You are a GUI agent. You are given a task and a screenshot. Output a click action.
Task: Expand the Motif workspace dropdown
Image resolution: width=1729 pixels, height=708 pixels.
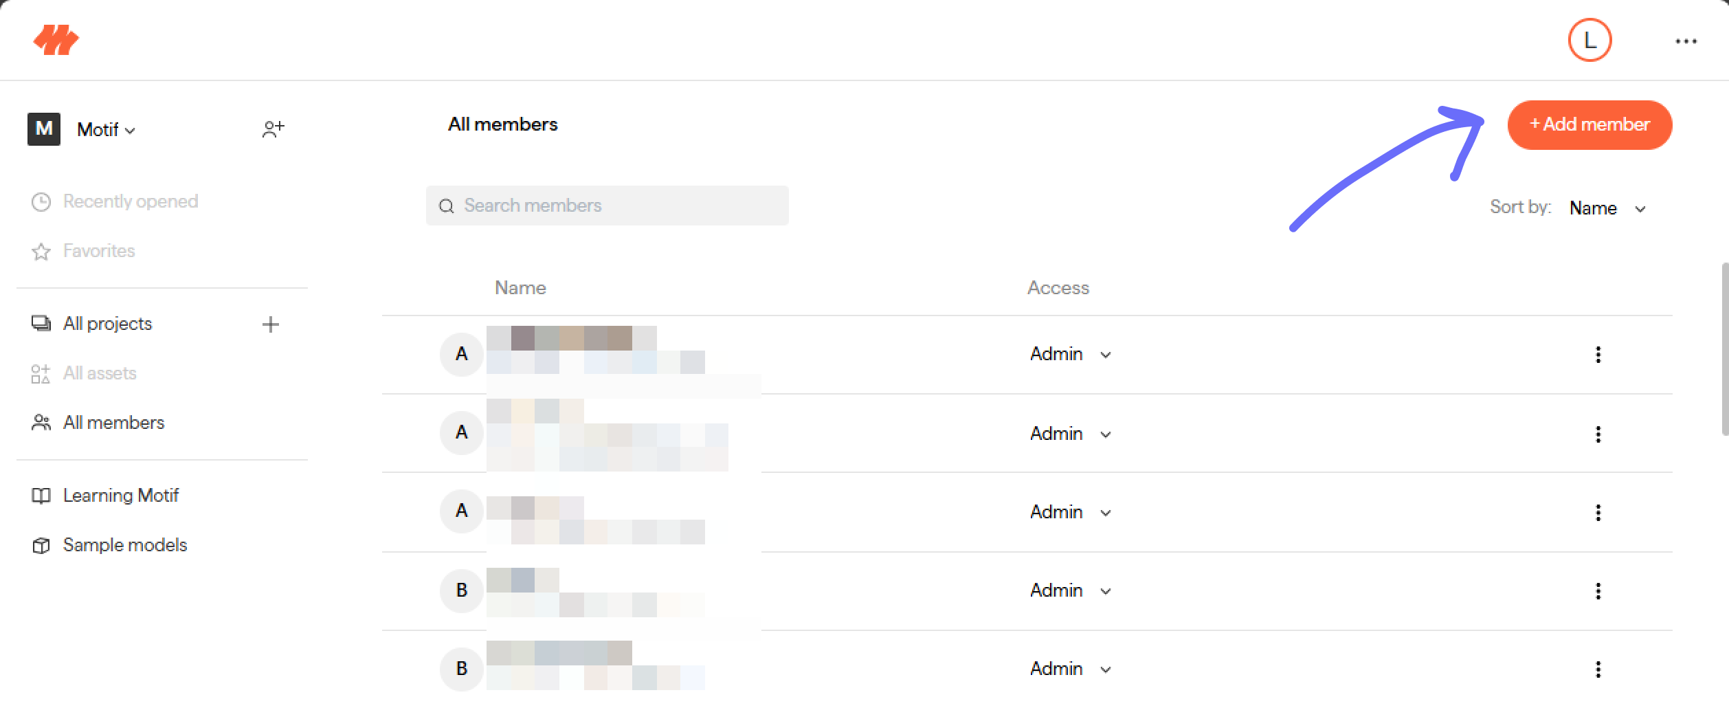coord(106,130)
